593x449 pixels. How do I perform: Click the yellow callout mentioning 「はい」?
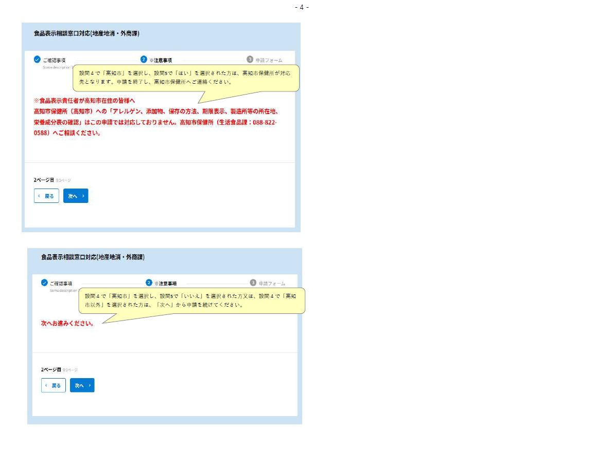point(185,78)
